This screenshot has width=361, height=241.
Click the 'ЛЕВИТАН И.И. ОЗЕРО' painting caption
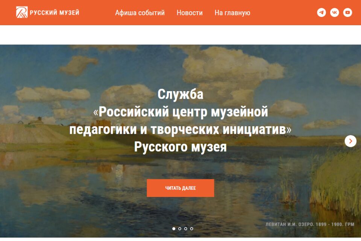(x=310, y=224)
